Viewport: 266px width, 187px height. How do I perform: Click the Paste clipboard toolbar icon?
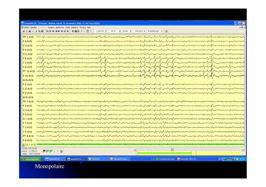(43, 31)
